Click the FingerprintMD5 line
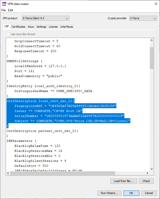Image resolution: width=160 pixels, height=199 pixels. tap(65, 106)
